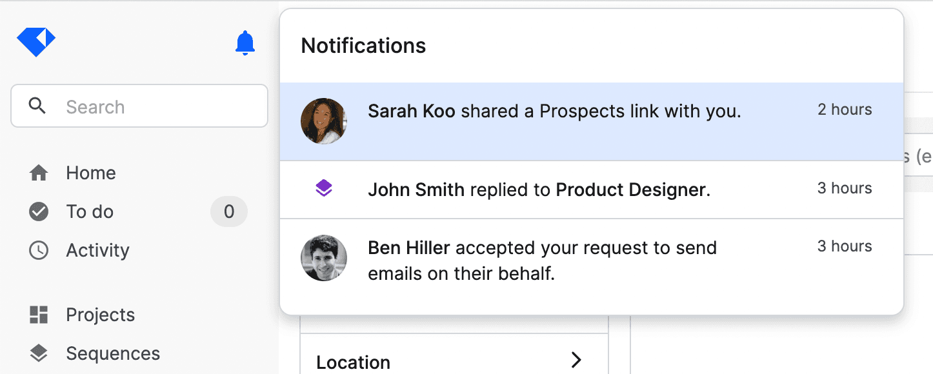Select the Sequences layers icon
This screenshot has width=933, height=374.
point(39,353)
